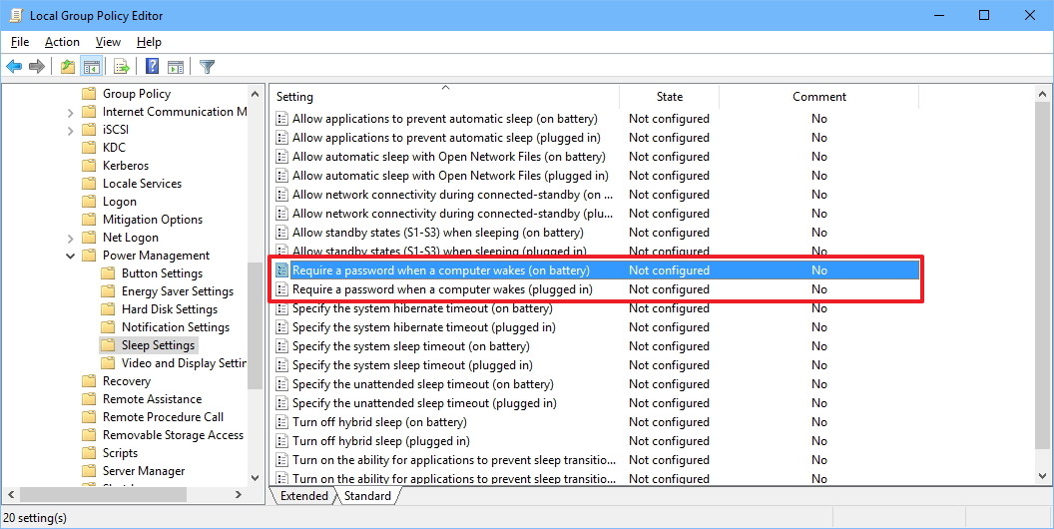The height and width of the screenshot is (529, 1054).
Task: Toggle Show/Hide Action Pane icon
Action: (x=176, y=67)
